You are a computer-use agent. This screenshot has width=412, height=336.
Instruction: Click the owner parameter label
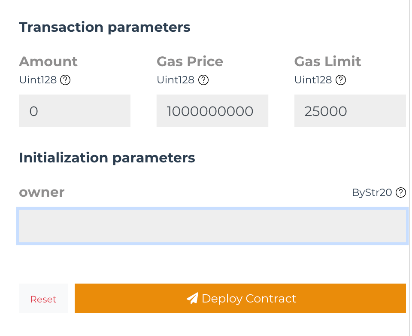[42, 192]
